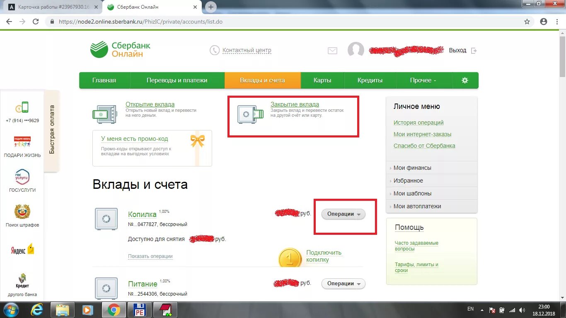Open Спасибо от Сбербанка link
566x318 pixels.
click(x=424, y=146)
